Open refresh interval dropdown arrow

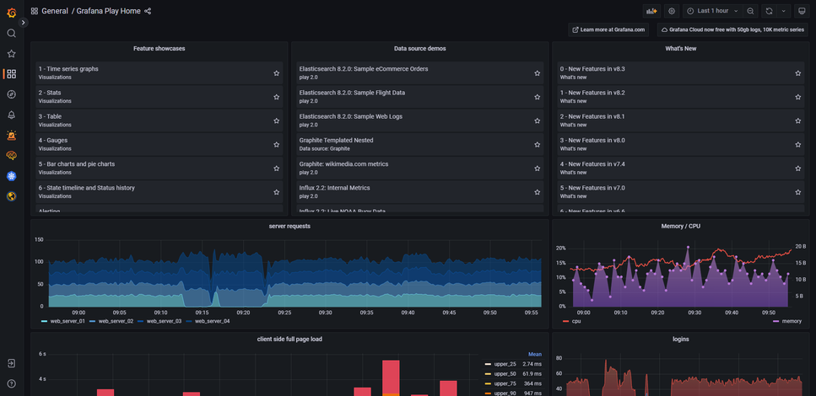point(783,11)
